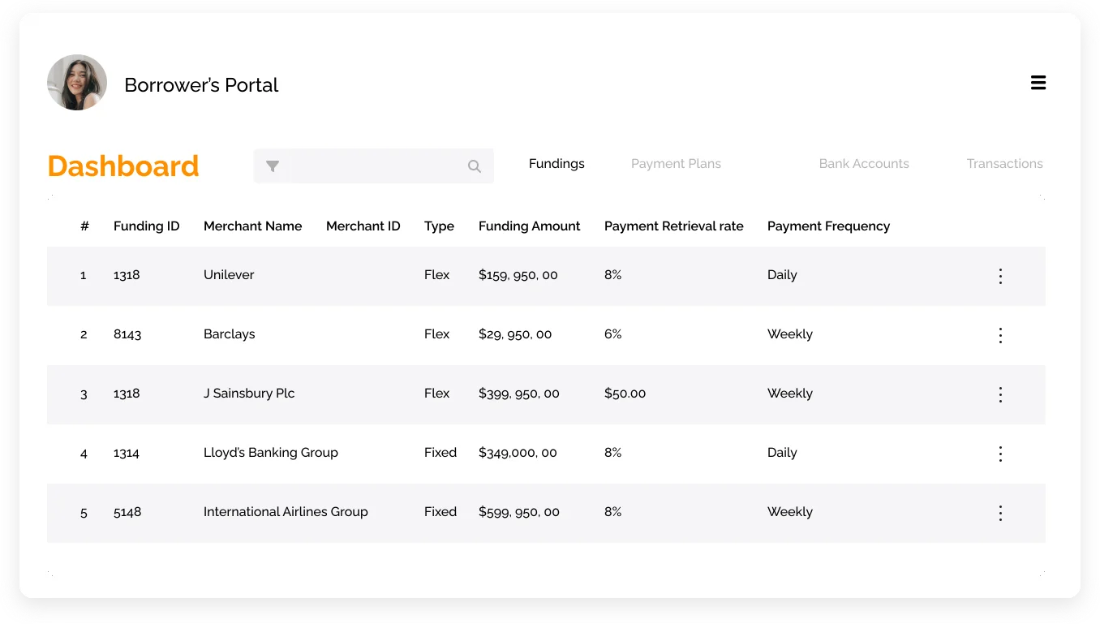Click the $349,000, 00 funding amount
This screenshot has height=624, width=1100.
coord(518,453)
